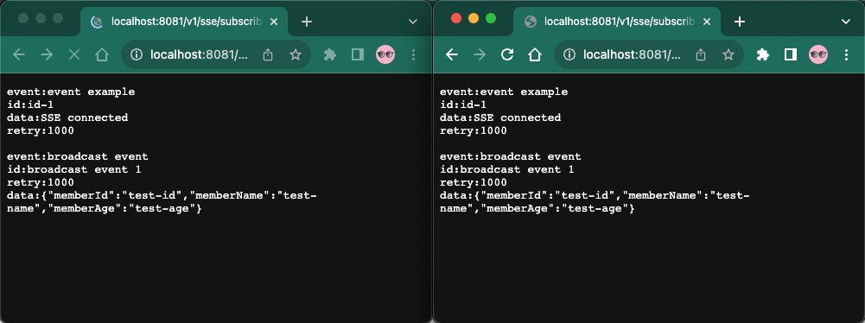This screenshot has width=865, height=323.
Task: Go forward in the left browser window
Action: pos(47,54)
